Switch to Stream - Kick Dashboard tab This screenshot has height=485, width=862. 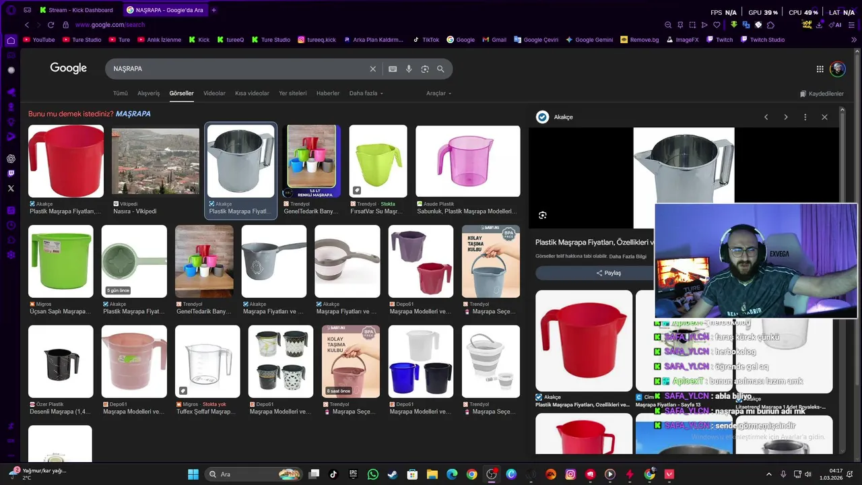click(x=77, y=10)
